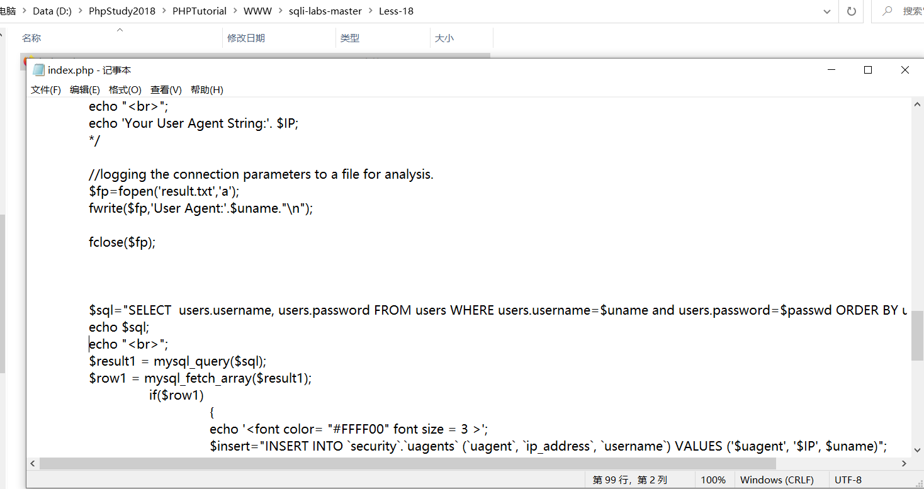Viewport: 924px width, 489px height.
Task: Expand the chevron after Data (D:)
Action: click(81, 11)
